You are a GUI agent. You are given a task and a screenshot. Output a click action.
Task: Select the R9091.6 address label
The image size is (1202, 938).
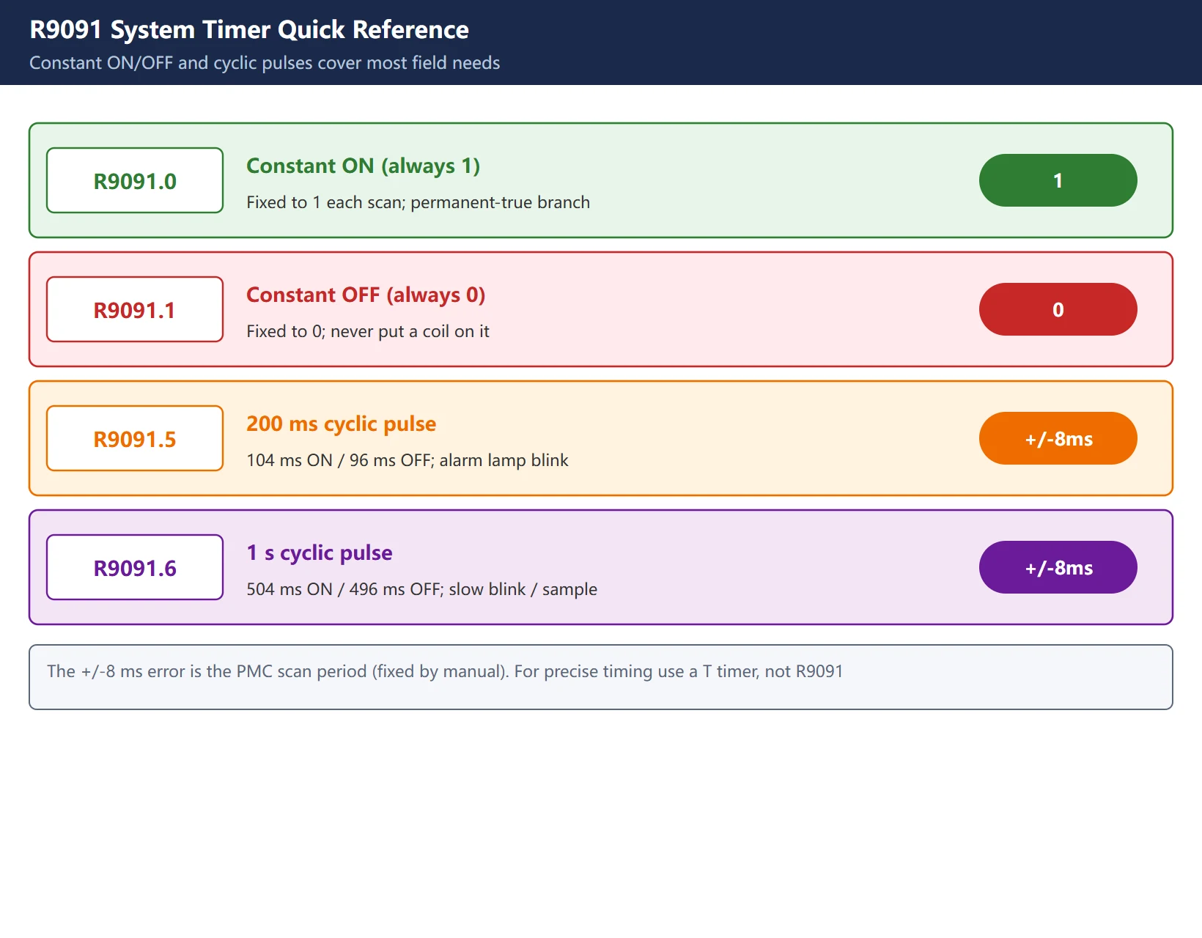(x=135, y=567)
